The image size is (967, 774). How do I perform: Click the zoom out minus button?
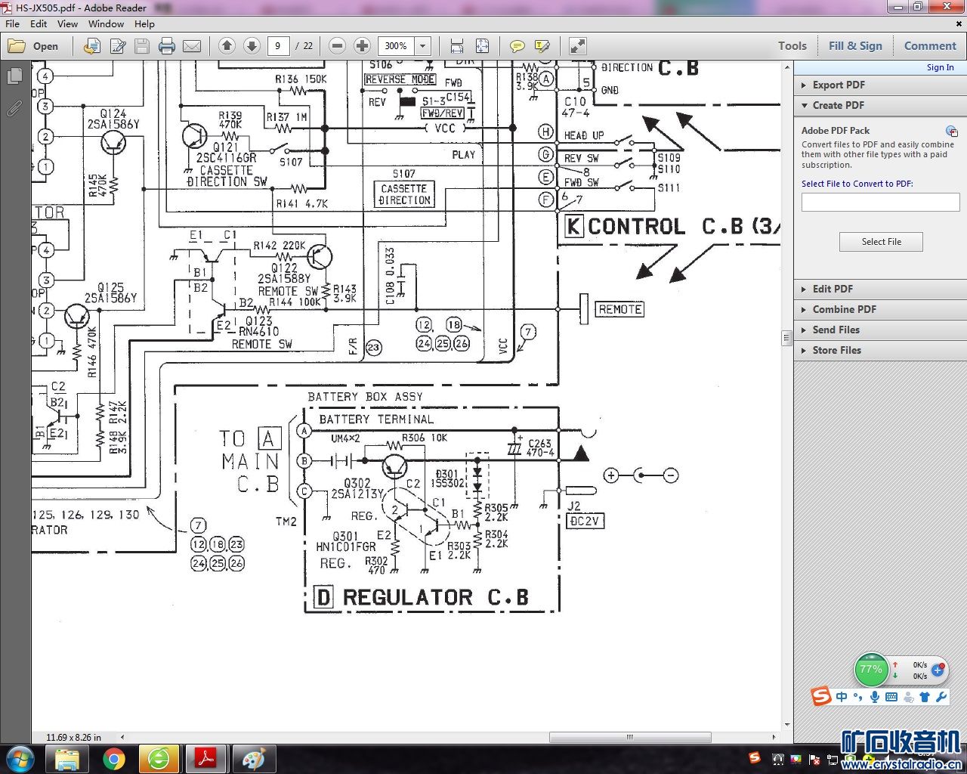click(x=338, y=46)
